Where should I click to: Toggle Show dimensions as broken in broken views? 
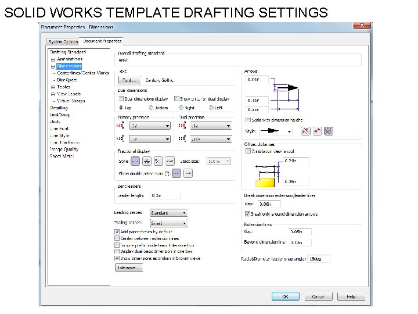click(117, 258)
